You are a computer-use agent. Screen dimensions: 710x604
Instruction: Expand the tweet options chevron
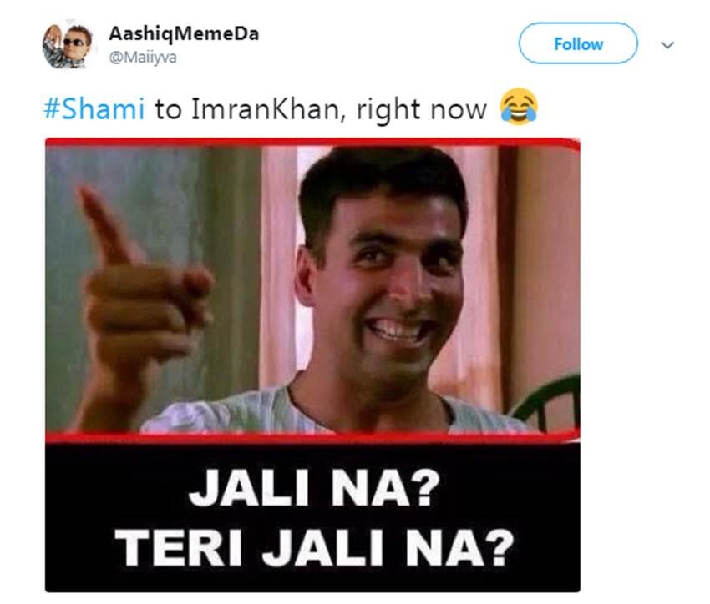667,45
